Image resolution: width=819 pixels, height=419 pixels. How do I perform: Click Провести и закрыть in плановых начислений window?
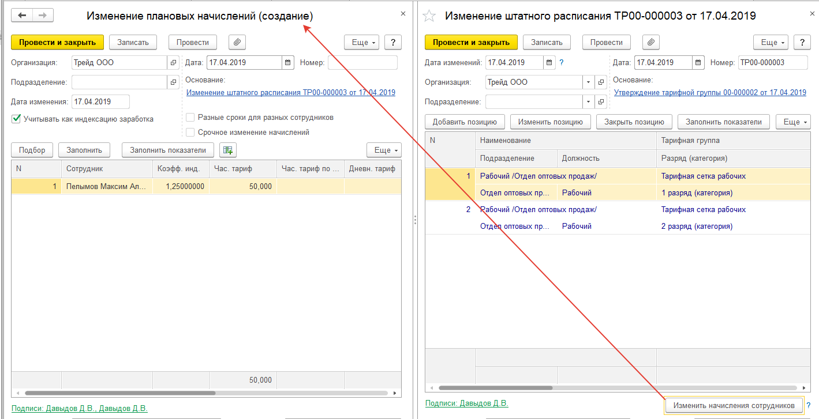(x=58, y=42)
